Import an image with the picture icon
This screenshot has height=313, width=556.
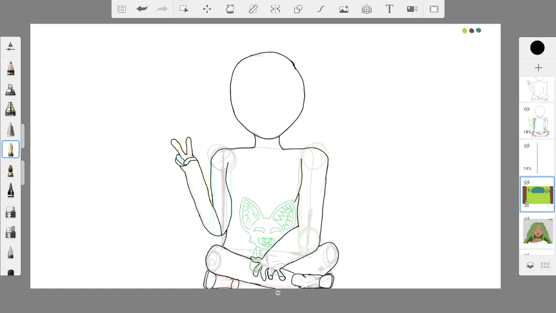click(x=344, y=9)
